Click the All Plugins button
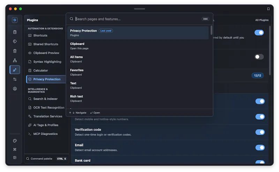The height and width of the screenshot is (172, 279). (x=262, y=20)
